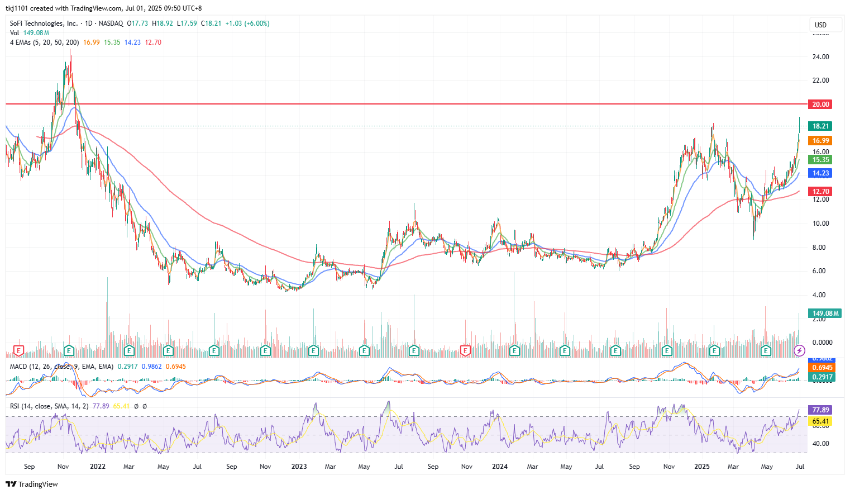The height and width of the screenshot is (494, 850).
Task: Click the 10.00 price scale label
Action: coord(820,224)
